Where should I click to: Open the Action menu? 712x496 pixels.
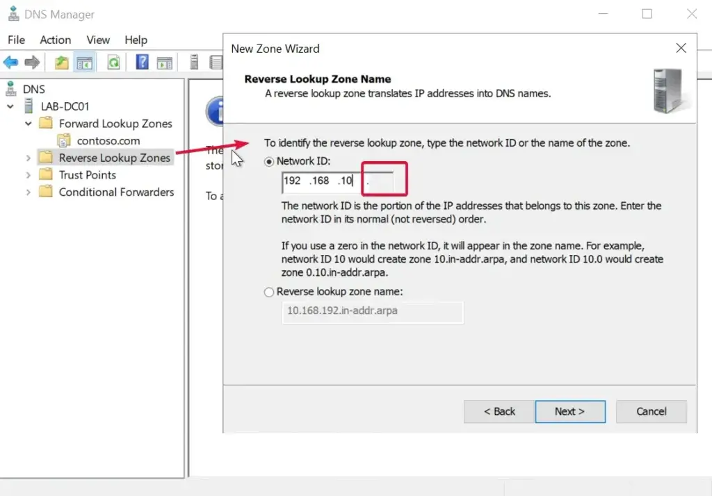pos(55,40)
